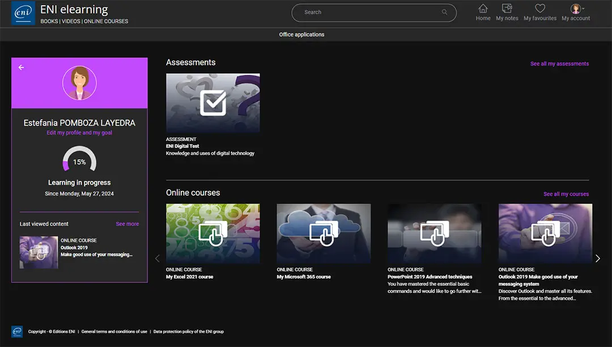Open the ENI Digital Test assessment thumbnail
Screen dimensions: 612x347
[212, 103]
